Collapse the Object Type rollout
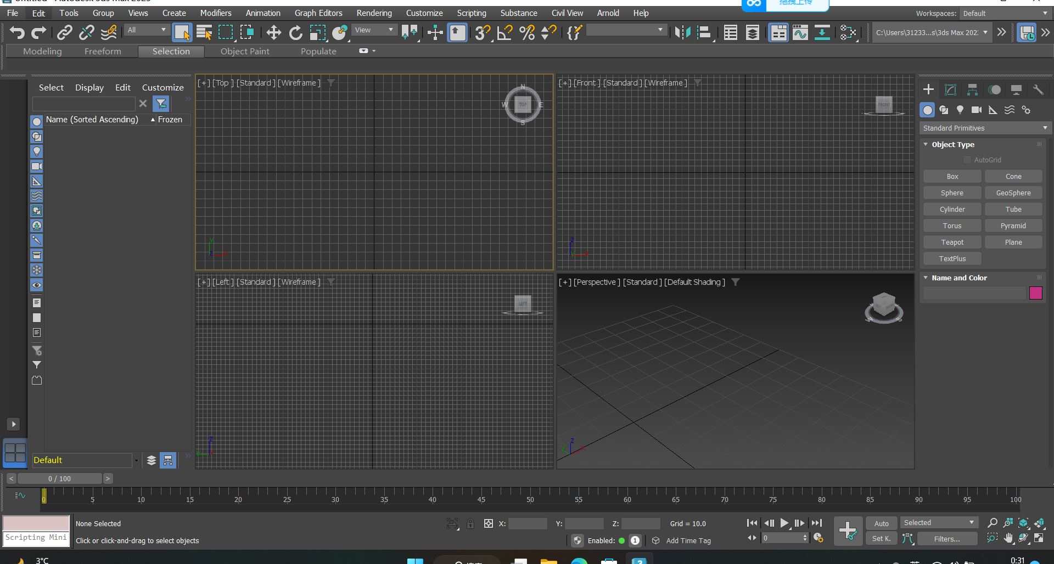Image resolution: width=1054 pixels, height=564 pixels. click(926, 144)
